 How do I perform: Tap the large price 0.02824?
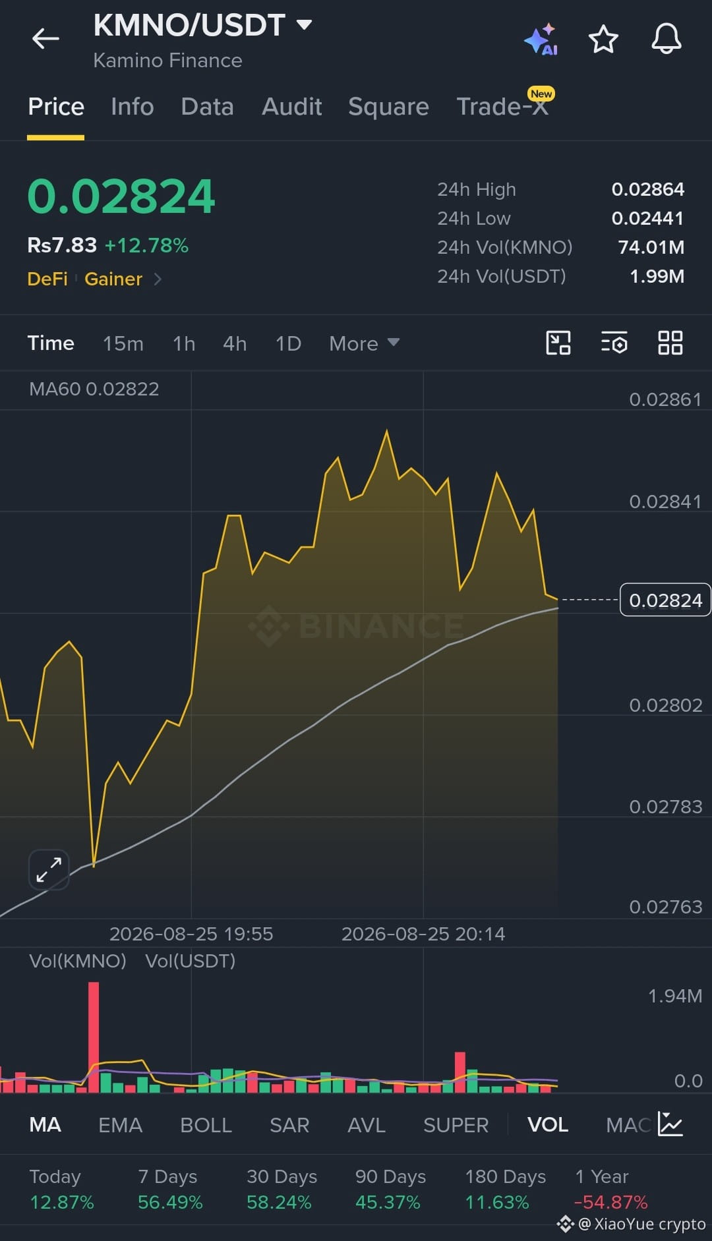121,197
